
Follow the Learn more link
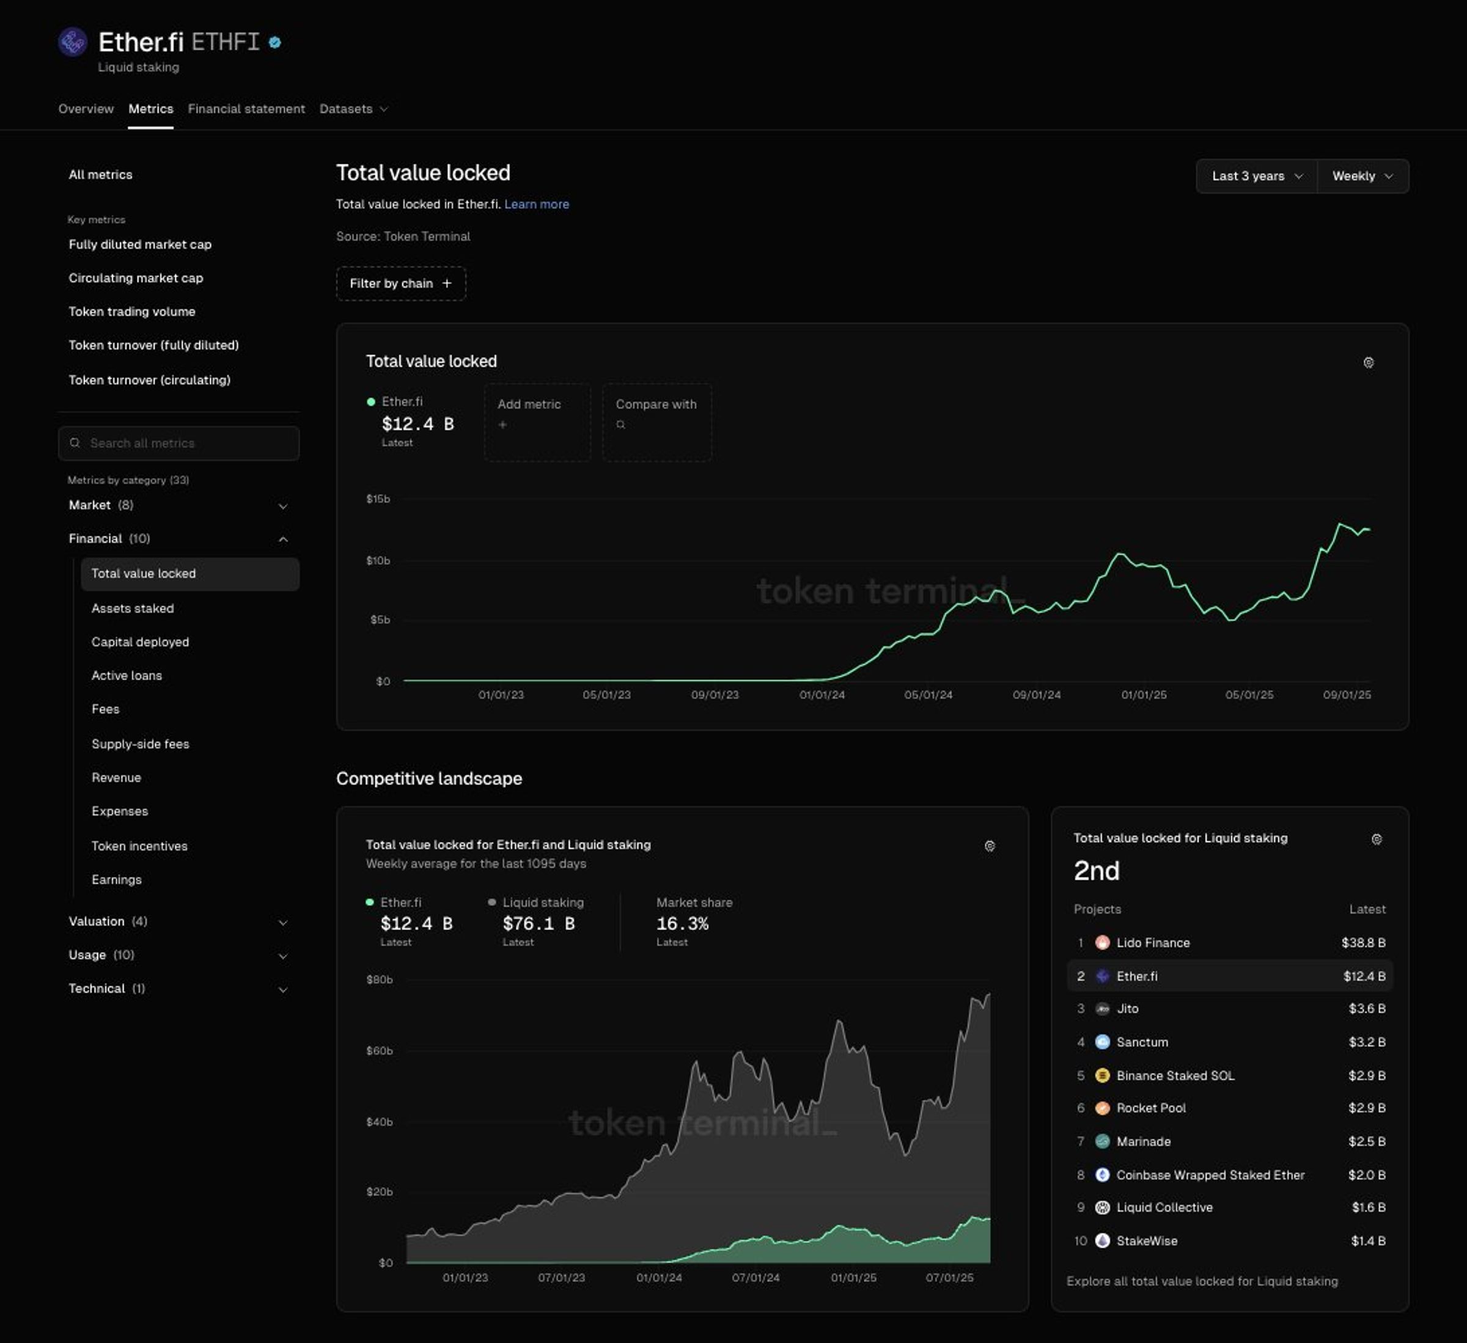[x=536, y=205]
